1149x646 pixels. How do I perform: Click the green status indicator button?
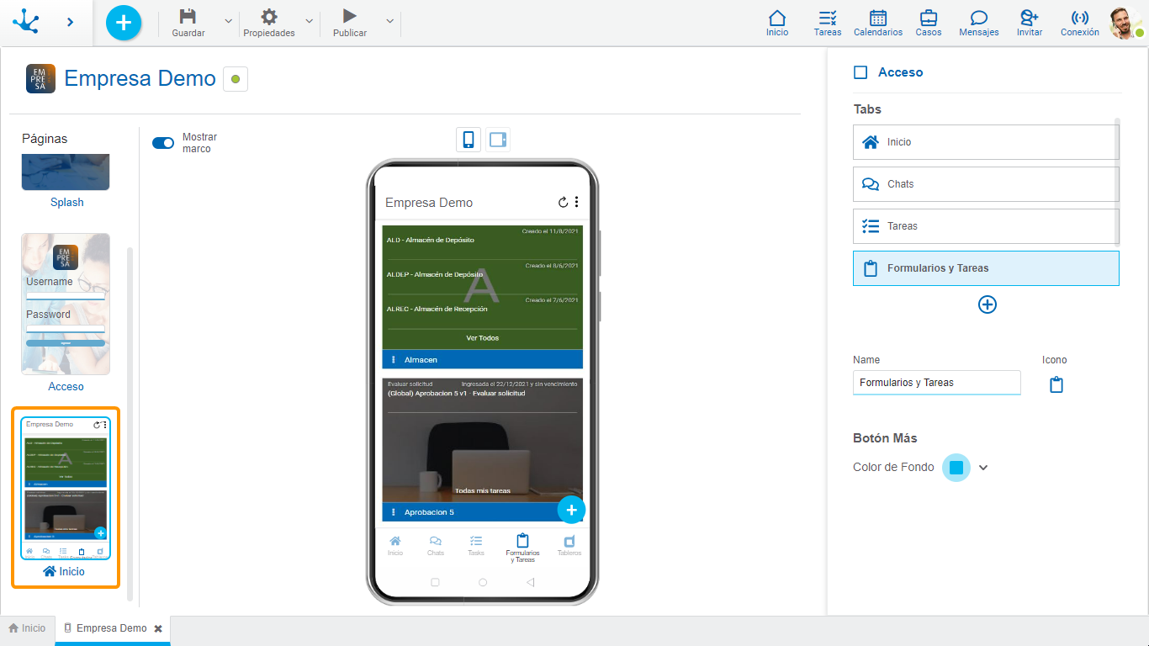click(236, 79)
